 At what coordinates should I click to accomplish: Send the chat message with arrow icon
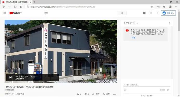point(168,90)
